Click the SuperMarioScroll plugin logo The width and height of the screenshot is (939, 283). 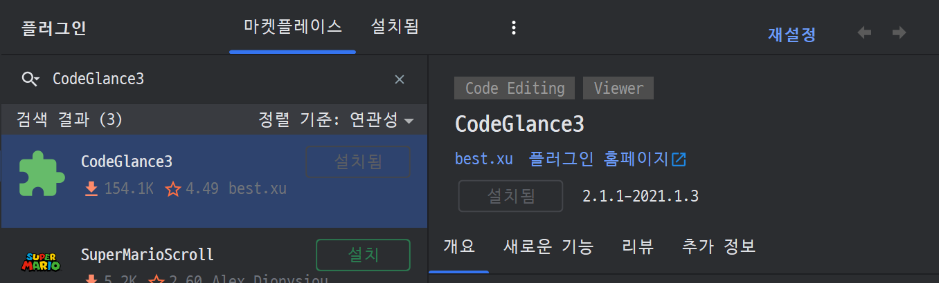42,261
